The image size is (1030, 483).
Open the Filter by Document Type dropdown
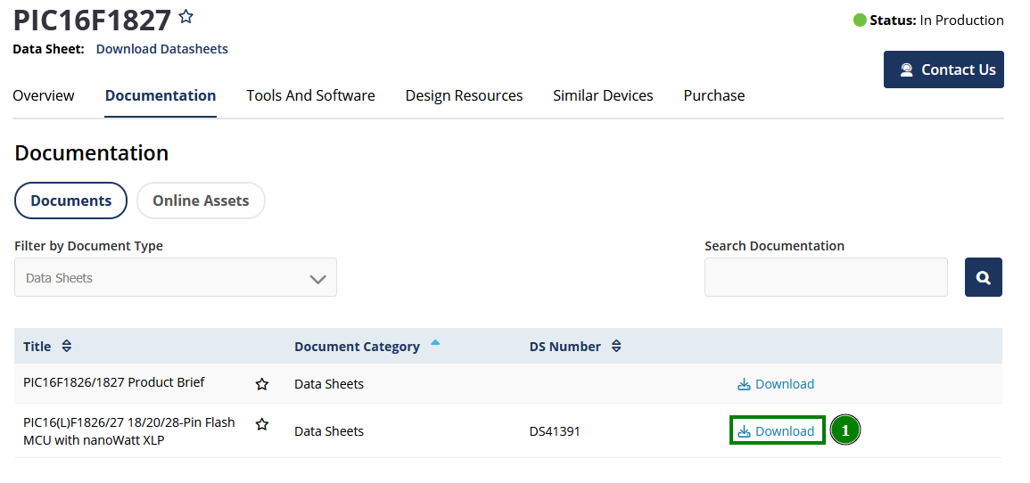pos(176,277)
